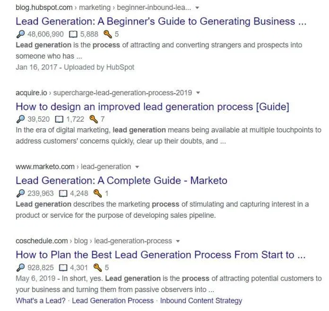329x311 pixels.
Task: Click magnifier icon beside 239,963
Action: (x=19, y=193)
